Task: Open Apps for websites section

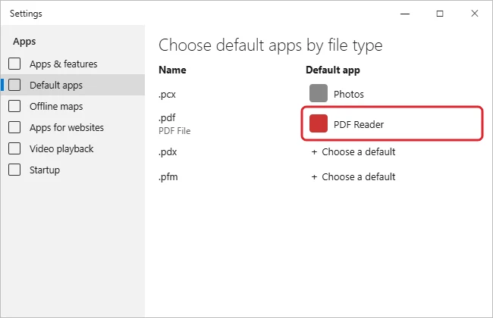Action: coord(73,127)
